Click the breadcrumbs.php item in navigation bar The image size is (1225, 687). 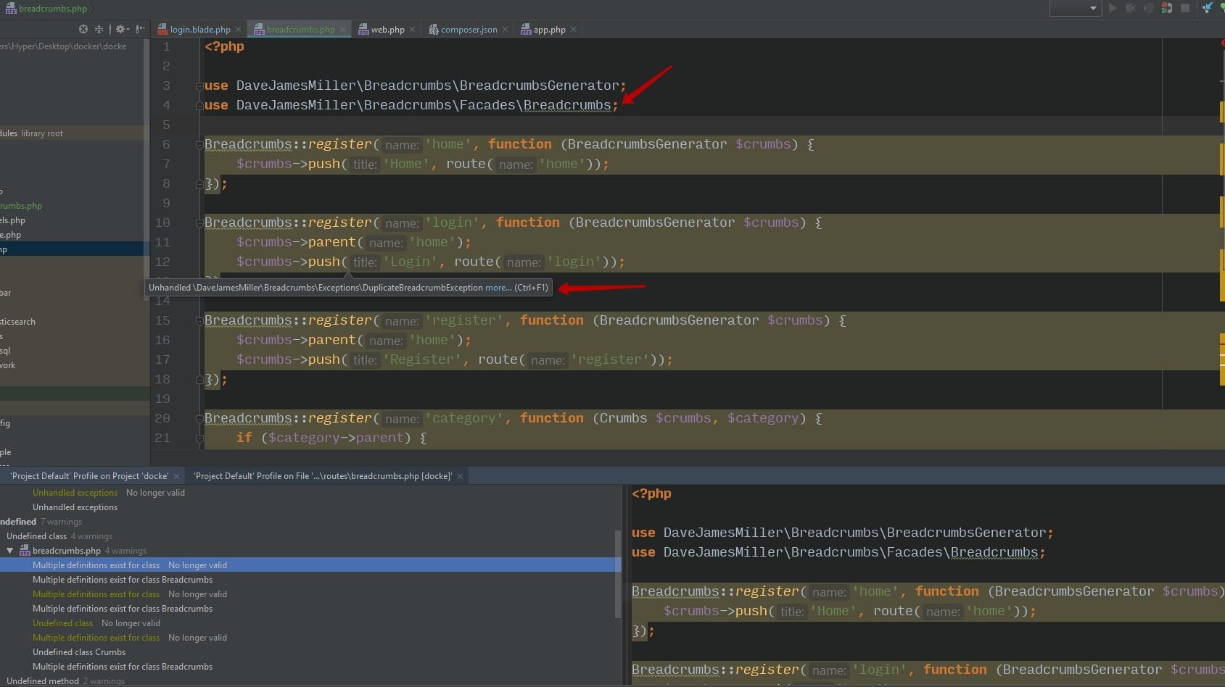(x=46, y=9)
